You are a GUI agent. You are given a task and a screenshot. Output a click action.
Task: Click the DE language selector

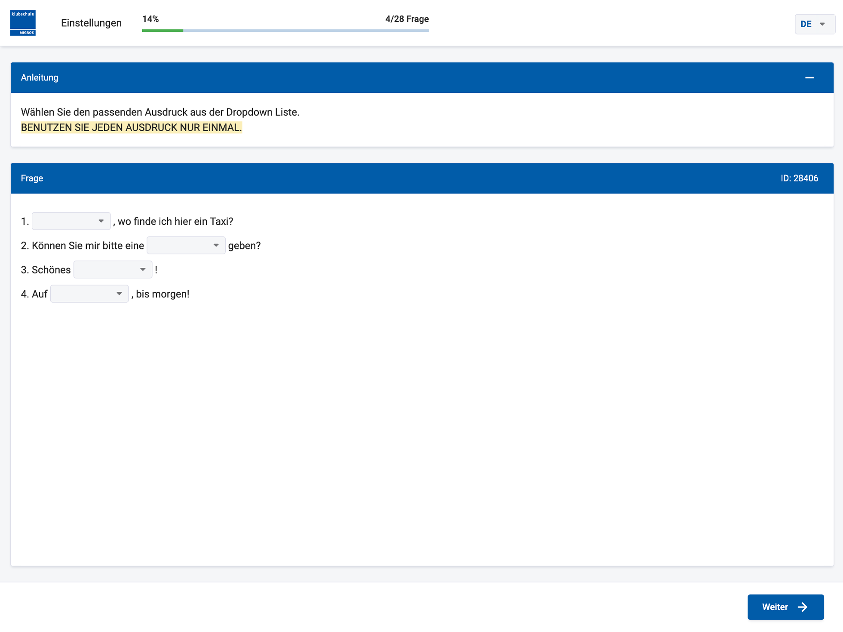click(814, 24)
